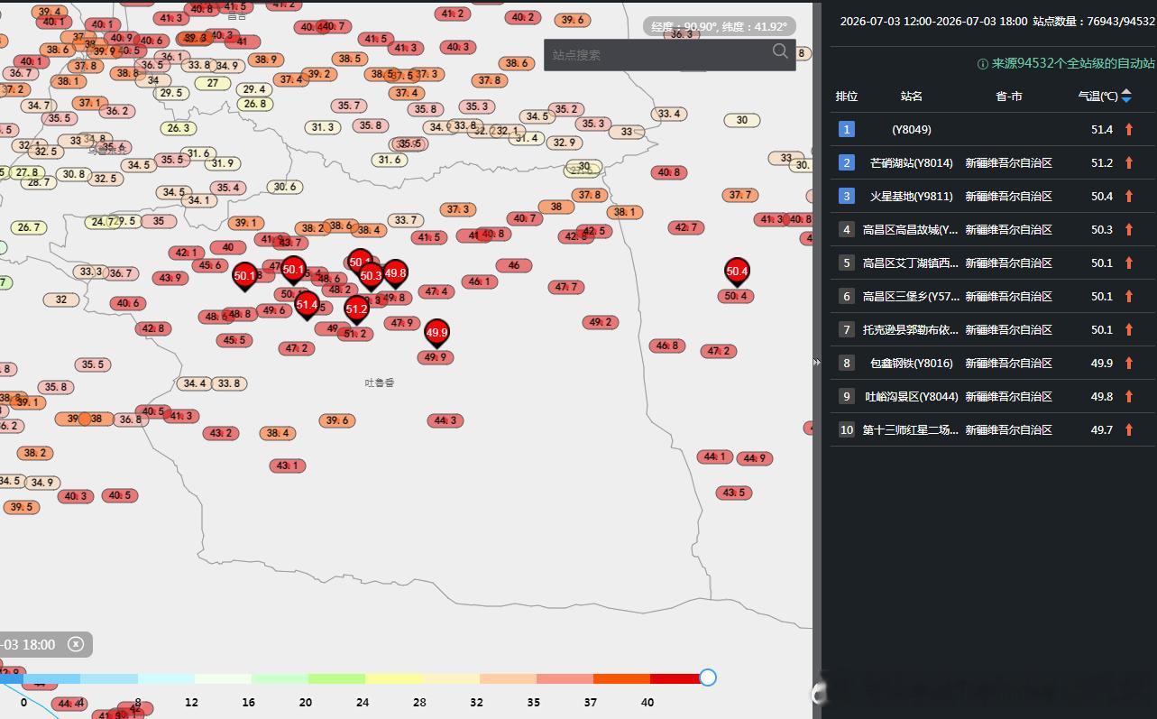
Task: Click the search magnifier icon
Action: pyautogui.click(x=780, y=52)
